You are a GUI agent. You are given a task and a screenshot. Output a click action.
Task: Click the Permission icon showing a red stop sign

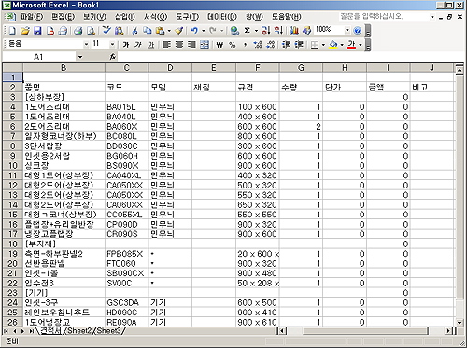50,30
